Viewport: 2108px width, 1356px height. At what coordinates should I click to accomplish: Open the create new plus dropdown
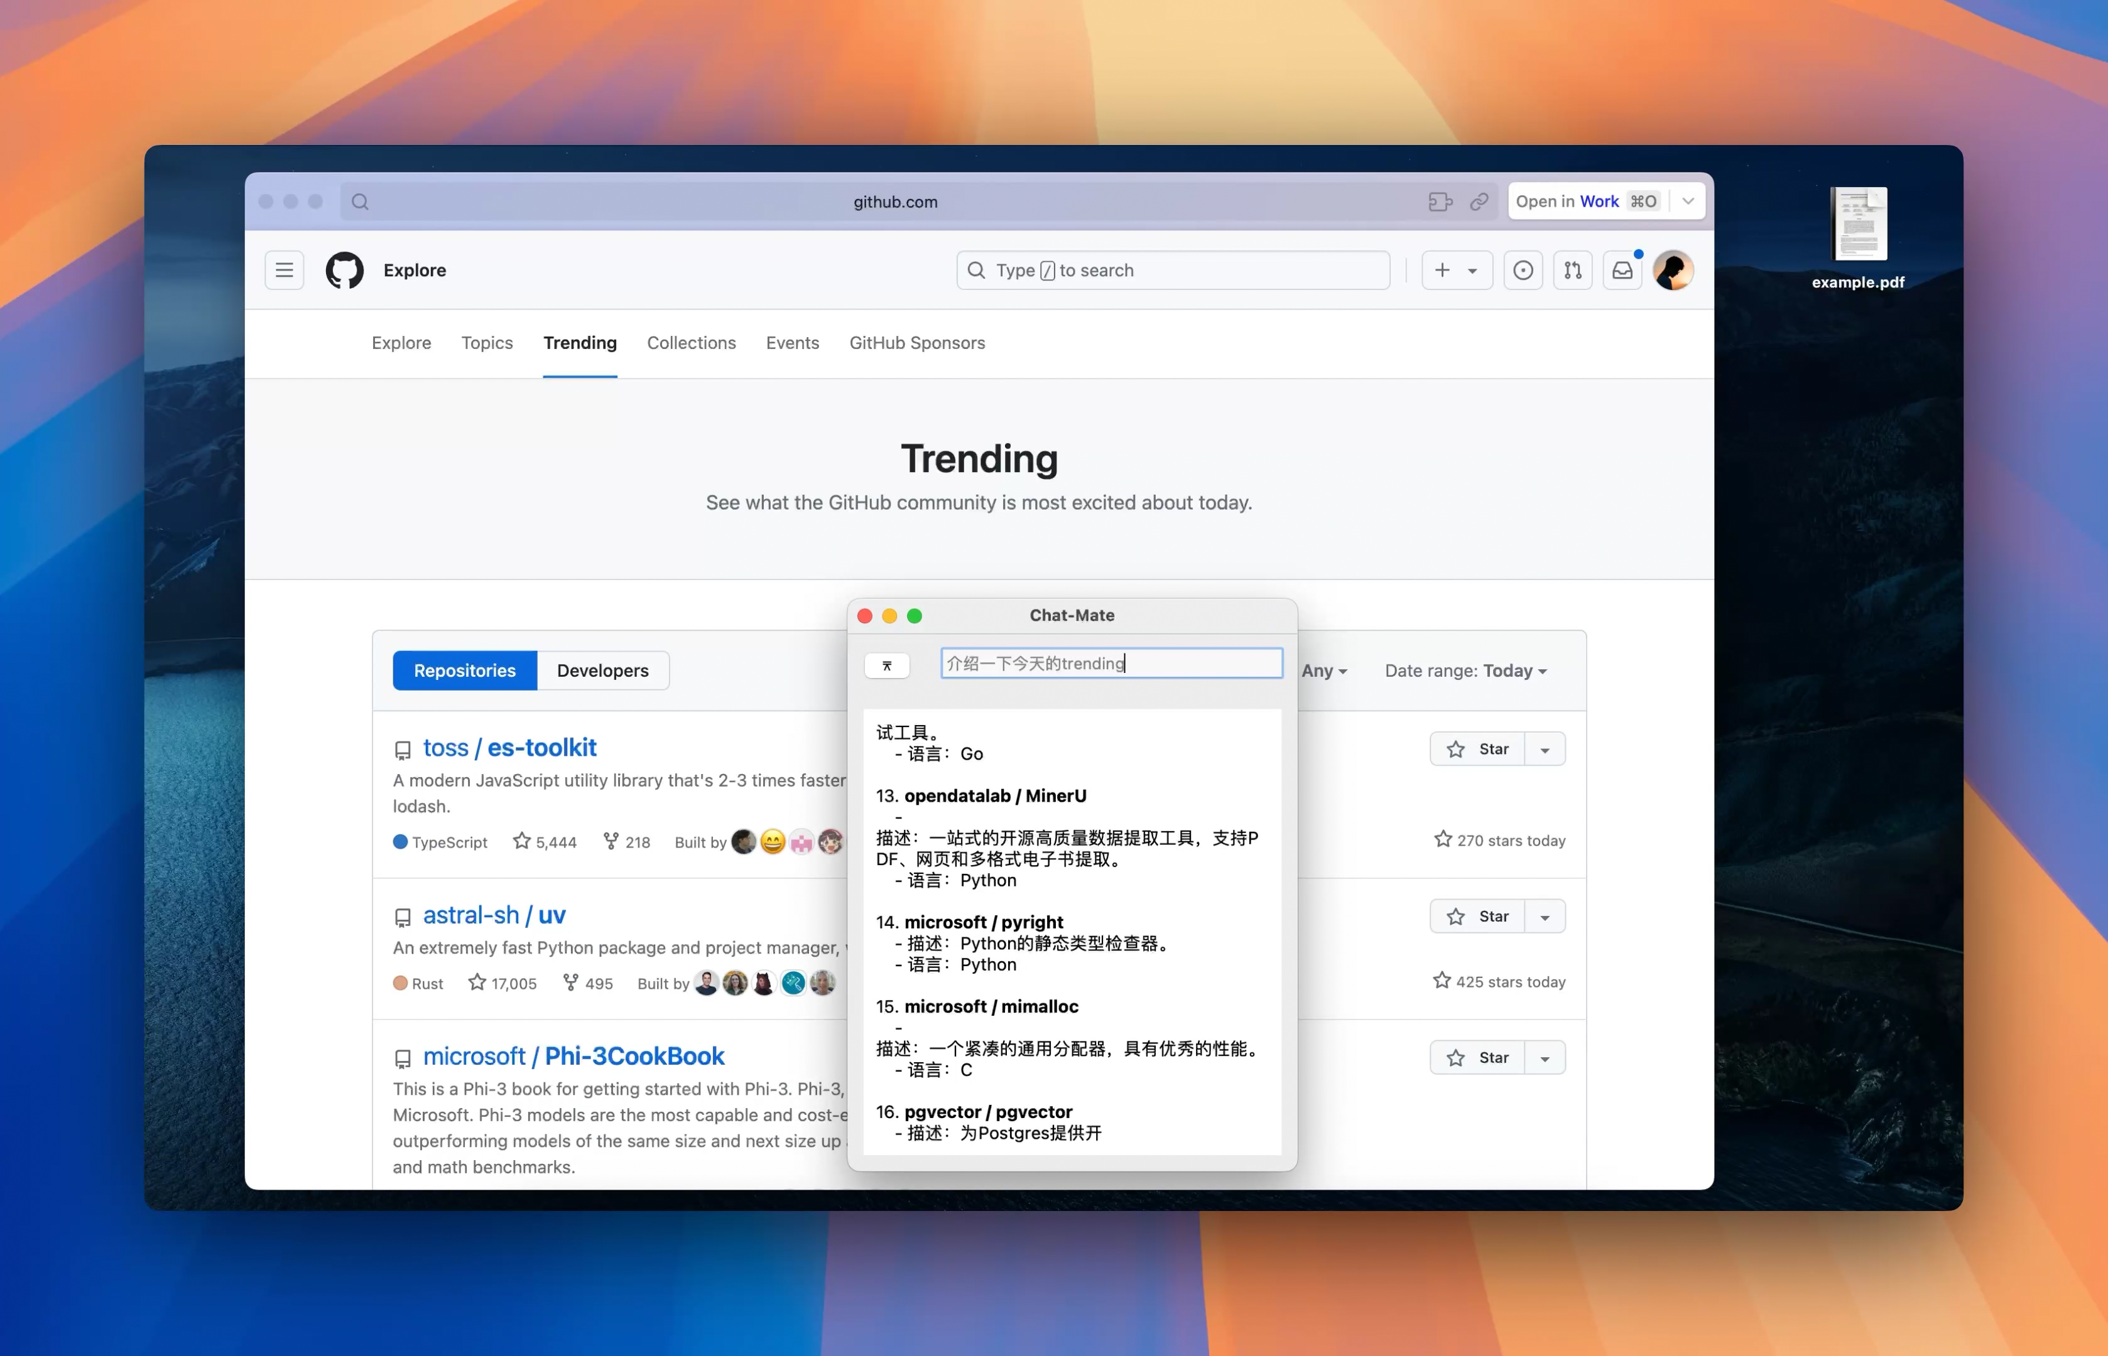tap(1455, 271)
